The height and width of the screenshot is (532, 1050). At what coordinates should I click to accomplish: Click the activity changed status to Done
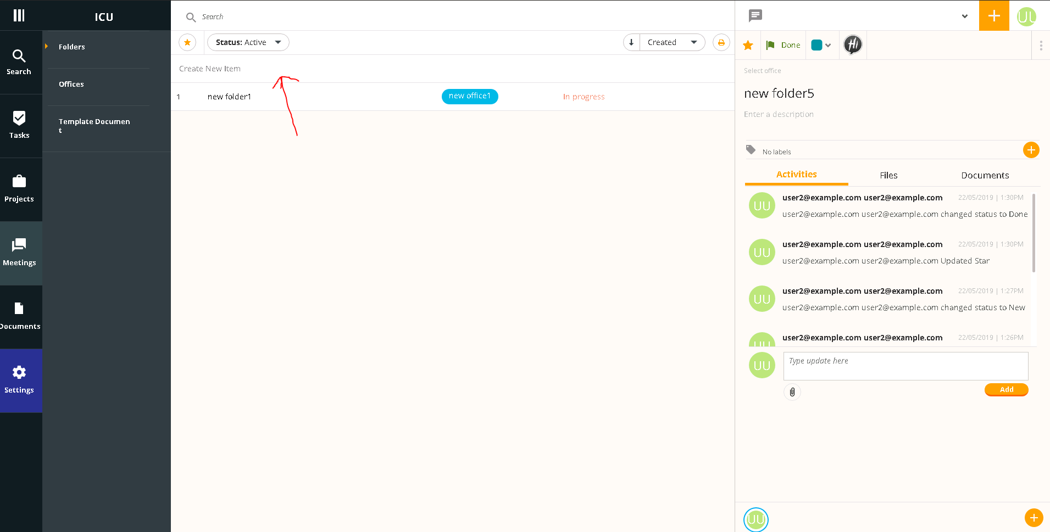pyautogui.click(x=904, y=214)
